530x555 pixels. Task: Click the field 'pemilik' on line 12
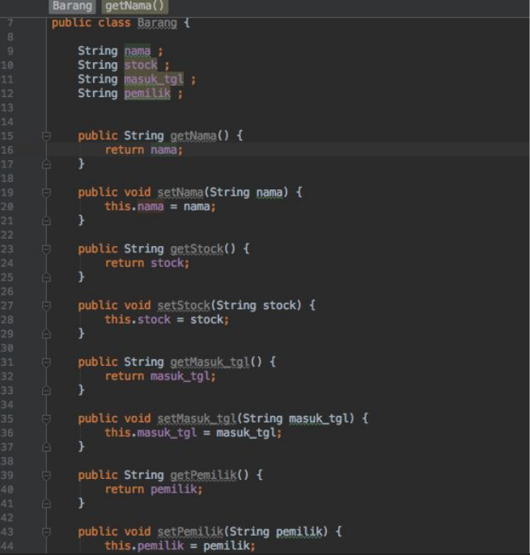pos(147,94)
